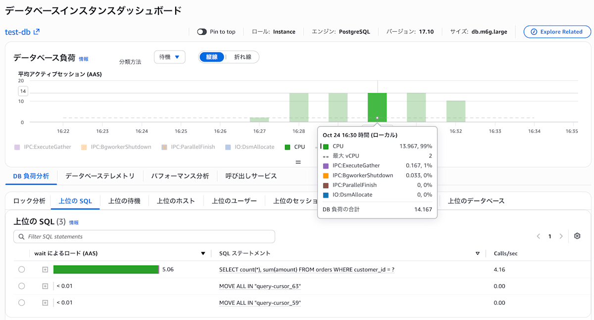Open the 呼び出しサービス tab

tap(251, 176)
